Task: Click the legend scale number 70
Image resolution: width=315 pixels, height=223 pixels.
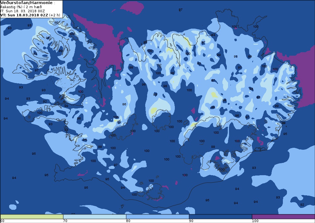Action: pos(65,221)
